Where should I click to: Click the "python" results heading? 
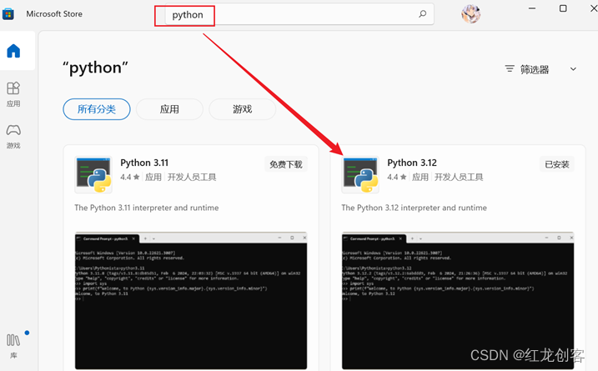click(x=95, y=68)
